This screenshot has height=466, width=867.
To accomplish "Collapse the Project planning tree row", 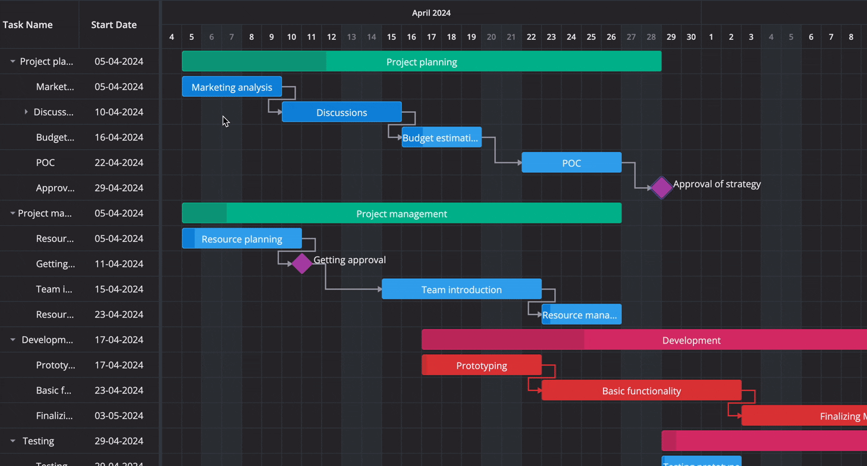I will [12, 61].
